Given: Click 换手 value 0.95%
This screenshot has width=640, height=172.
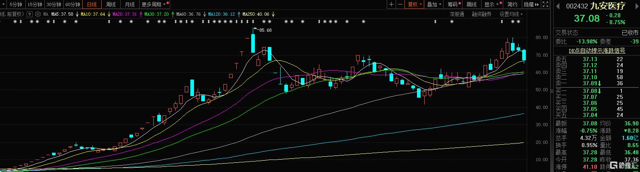Looking at the screenshot, I should click(x=589, y=145).
